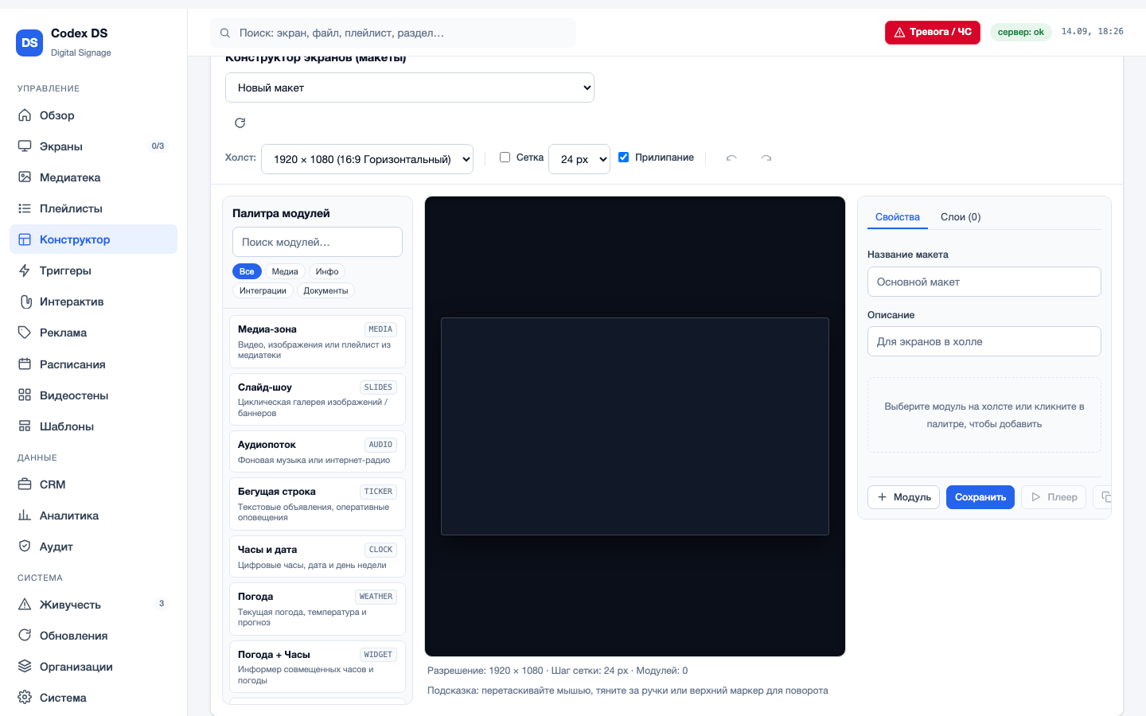This screenshot has width=1146, height=716.
Task: Switch to the Свойства tab
Action: (898, 217)
